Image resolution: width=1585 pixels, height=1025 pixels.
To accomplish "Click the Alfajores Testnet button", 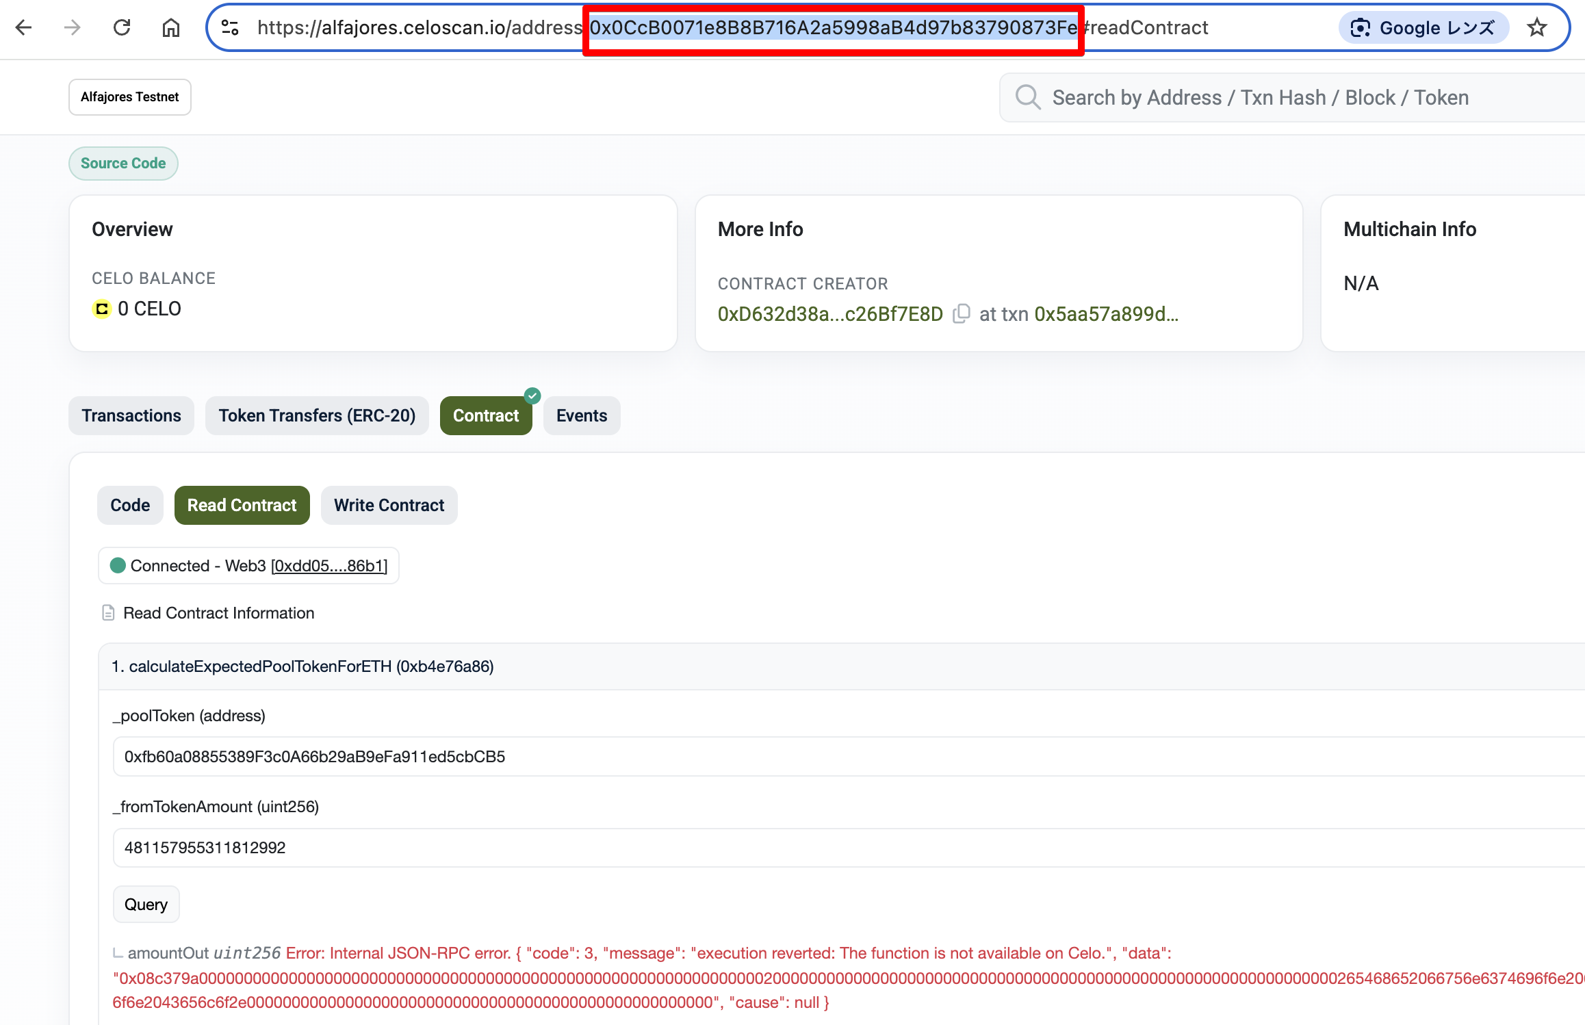I will click(x=130, y=97).
